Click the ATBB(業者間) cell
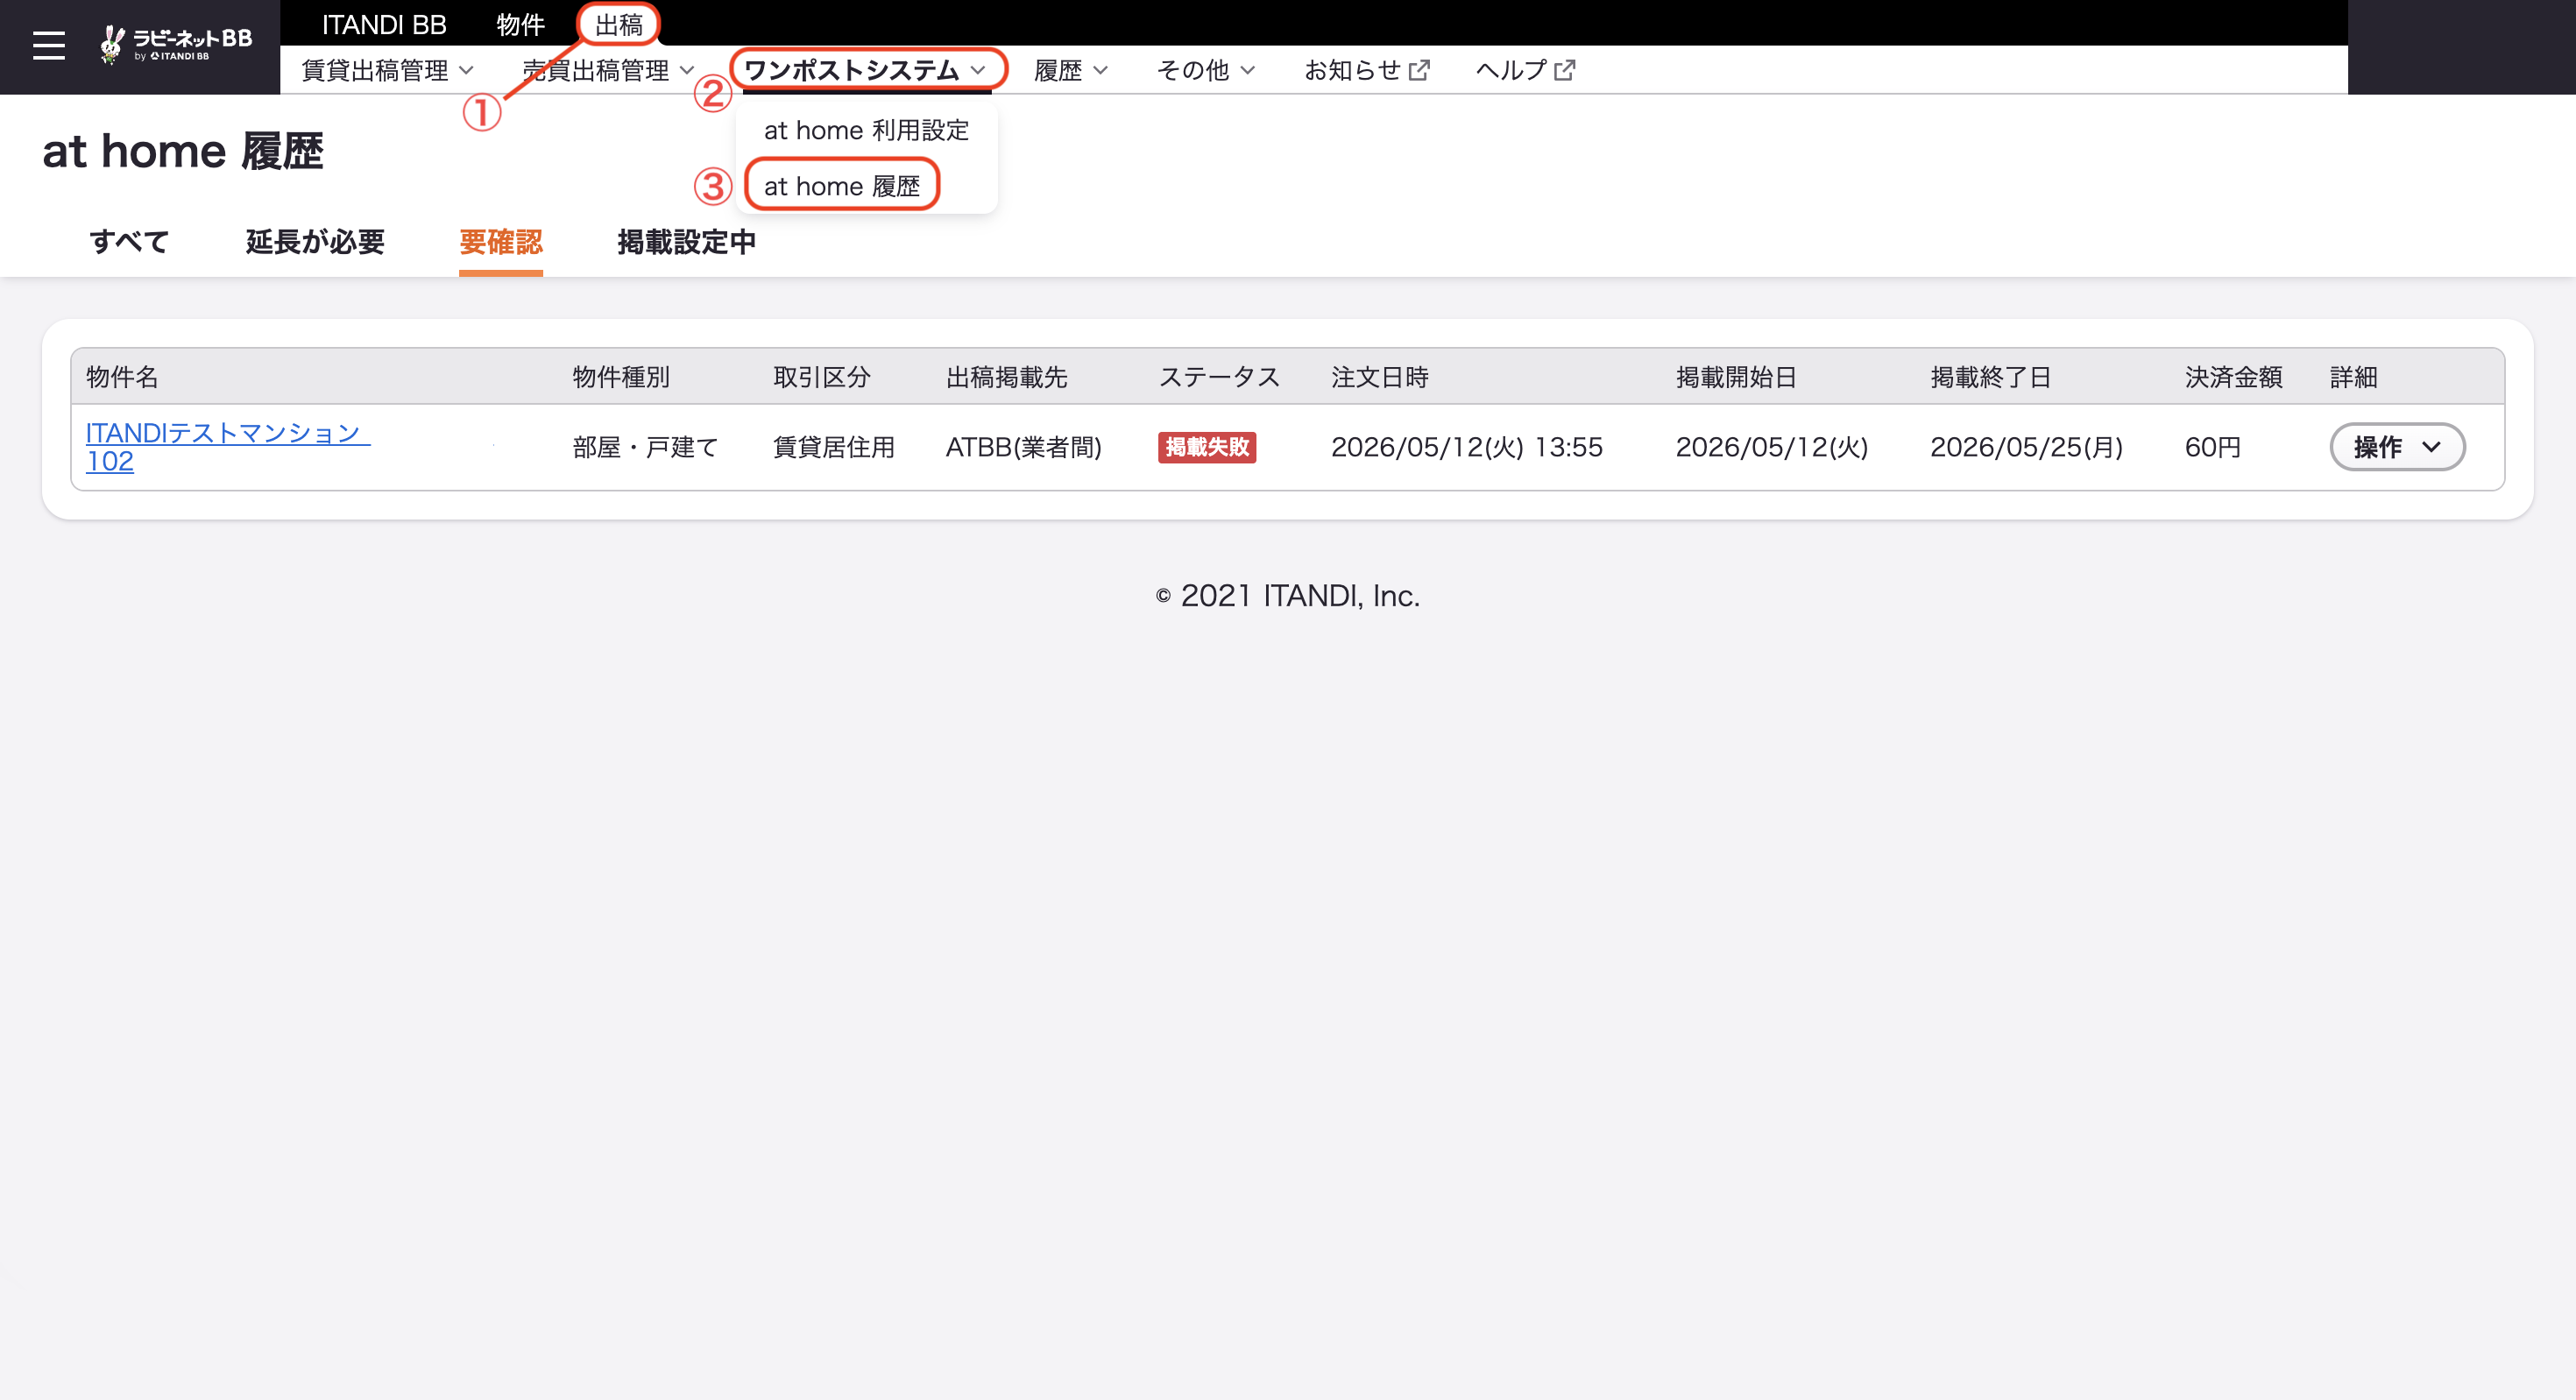The height and width of the screenshot is (1400, 2576). pos(1024,447)
